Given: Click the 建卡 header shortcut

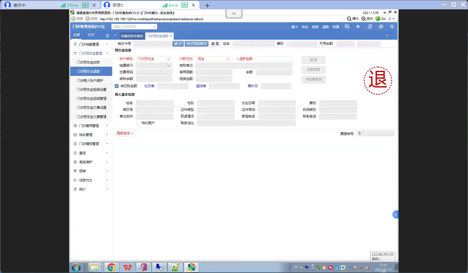Looking at the screenshot, I should [x=294, y=27].
